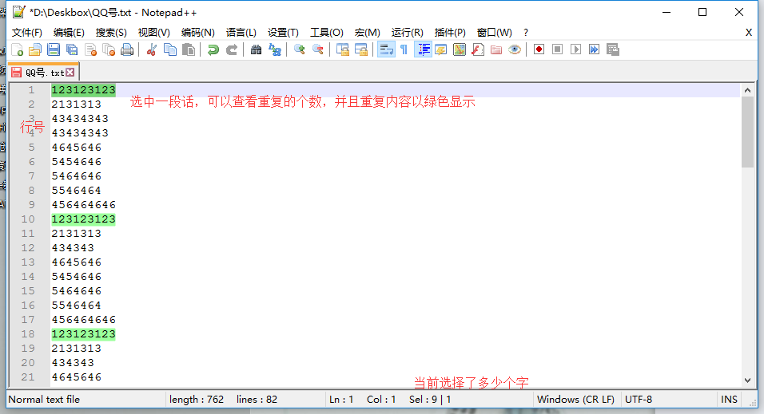This screenshot has height=414, width=764.
Task: Open the 窗口(W) menu
Action: (x=494, y=33)
